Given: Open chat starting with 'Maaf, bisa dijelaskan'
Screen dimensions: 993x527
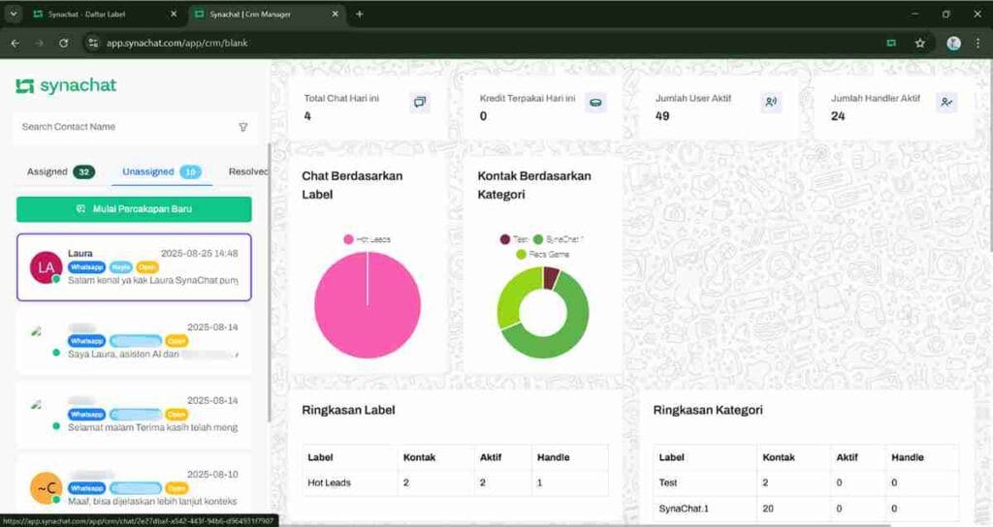Looking at the screenshot, I should pos(134,488).
